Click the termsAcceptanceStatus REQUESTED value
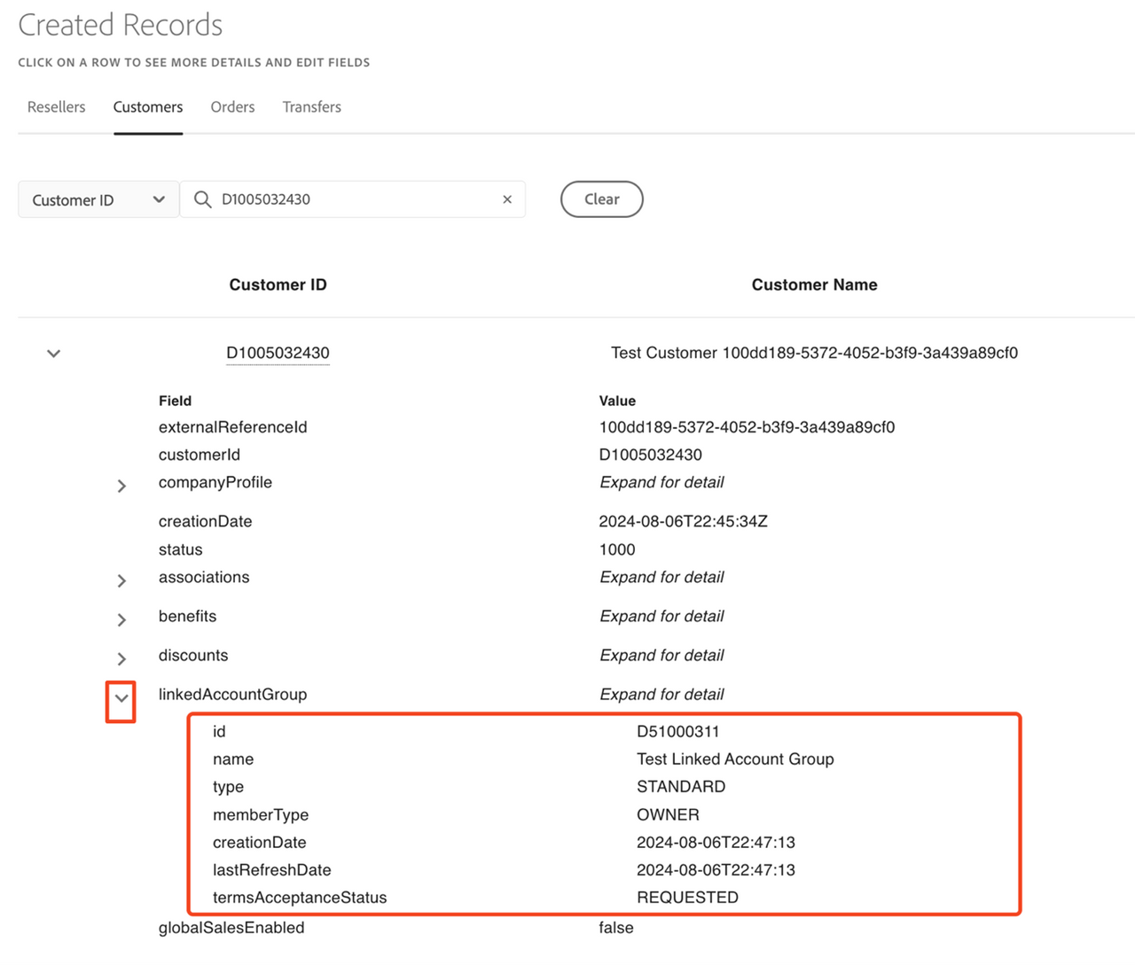The height and width of the screenshot is (965, 1135). 687,898
